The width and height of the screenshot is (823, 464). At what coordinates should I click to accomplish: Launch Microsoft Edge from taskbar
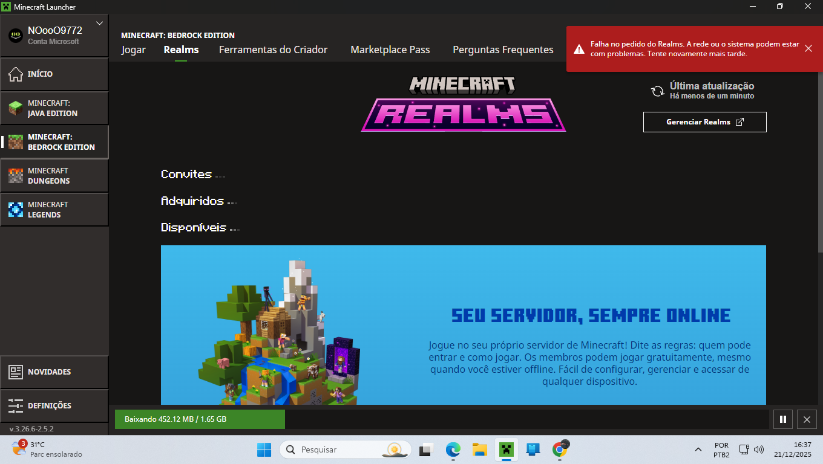point(453,449)
